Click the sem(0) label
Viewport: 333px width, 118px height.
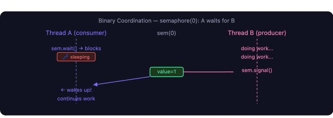click(167, 33)
